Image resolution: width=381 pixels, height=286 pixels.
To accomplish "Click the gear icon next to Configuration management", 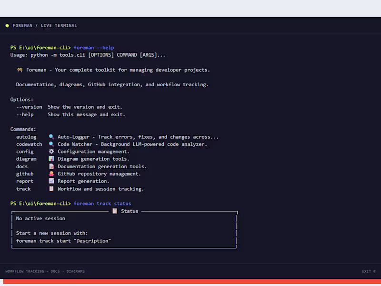I will click(x=51, y=151).
